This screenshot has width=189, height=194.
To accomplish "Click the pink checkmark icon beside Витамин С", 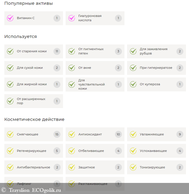I will pyautogui.click(x=10, y=18).
